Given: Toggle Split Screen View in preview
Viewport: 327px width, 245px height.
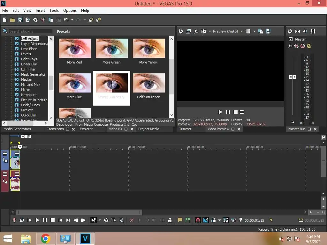Looking at the screenshot, I should (204, 31).
